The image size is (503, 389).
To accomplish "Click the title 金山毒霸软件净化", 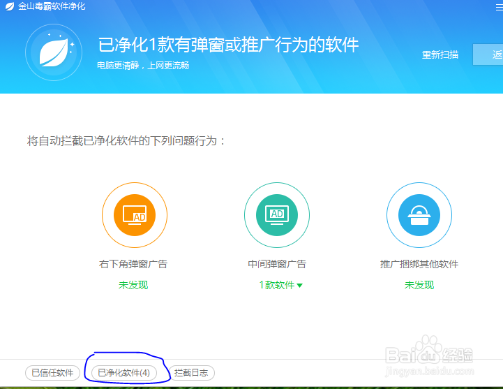I will [x=52, y=6].
